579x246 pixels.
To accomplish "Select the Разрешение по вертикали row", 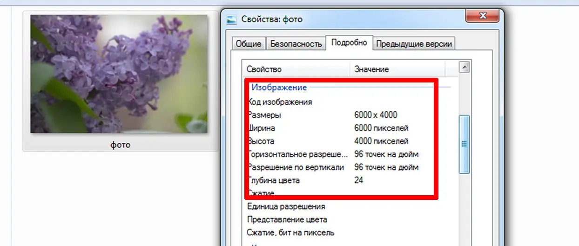I will point(296,167).
